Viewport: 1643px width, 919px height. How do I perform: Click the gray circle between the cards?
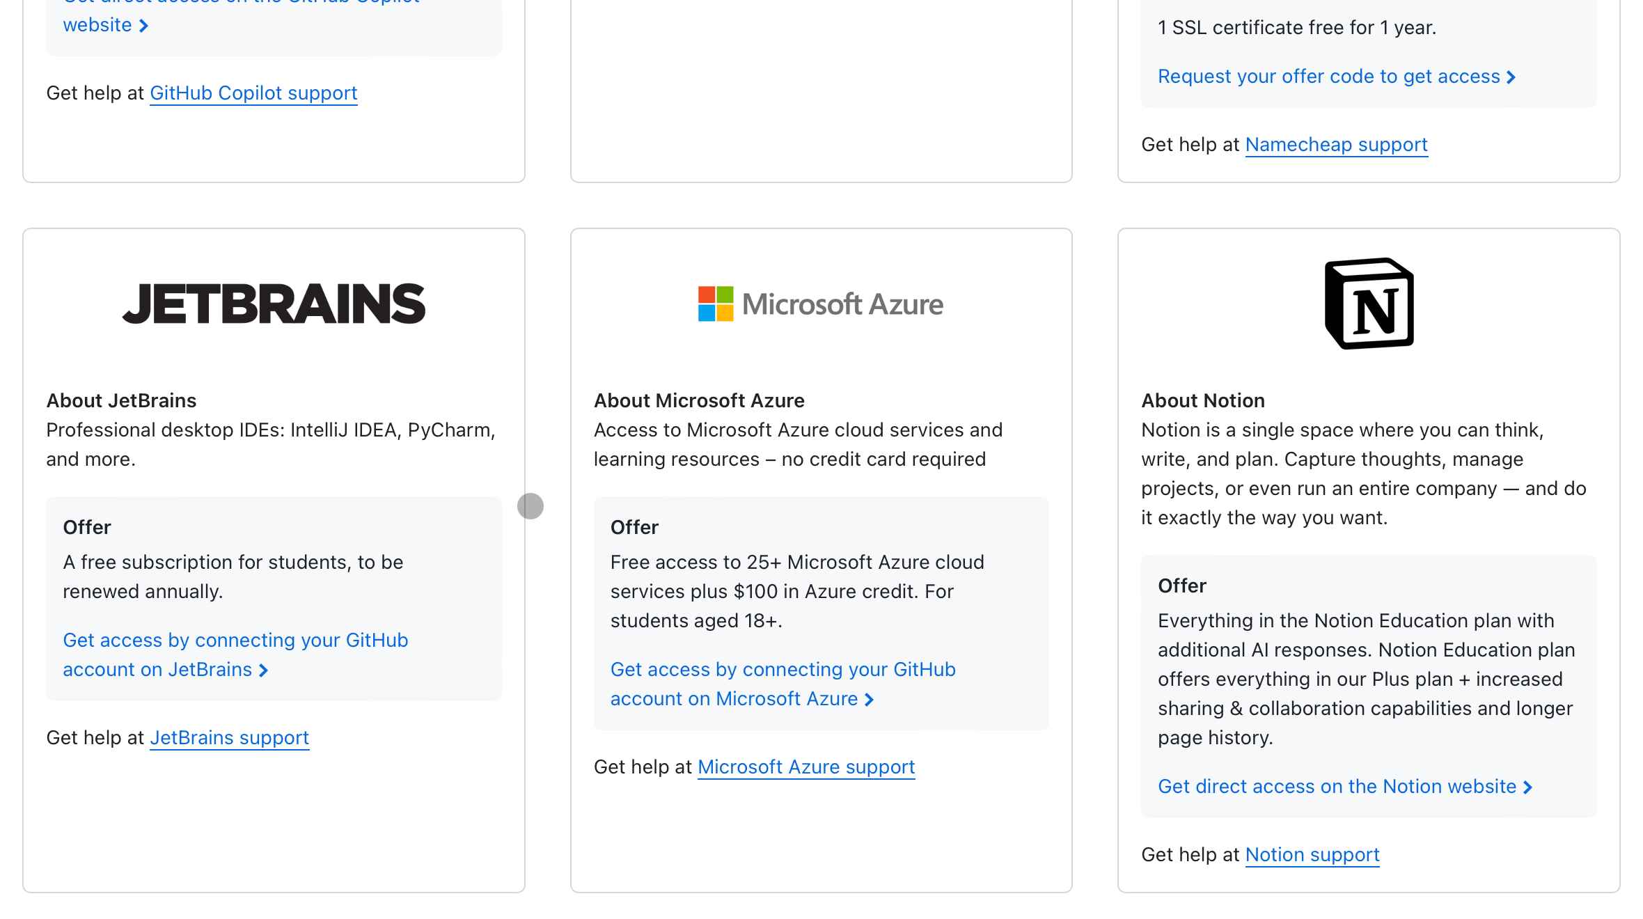click(530, 506)
